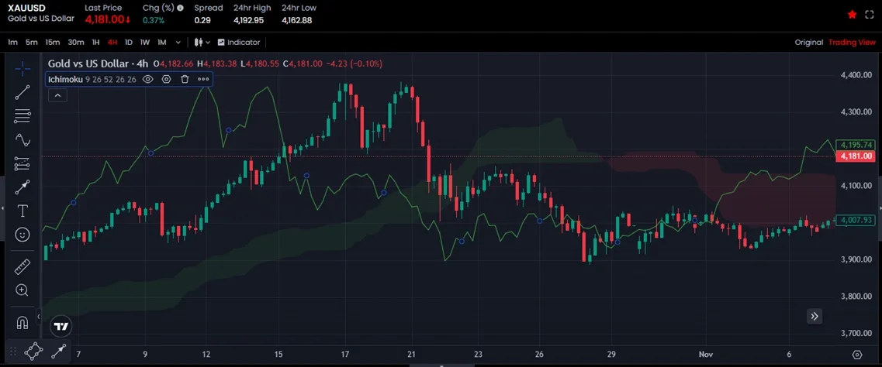Activate the zoom in tool
Screen dimensions: 882x367
click(22, 290)
